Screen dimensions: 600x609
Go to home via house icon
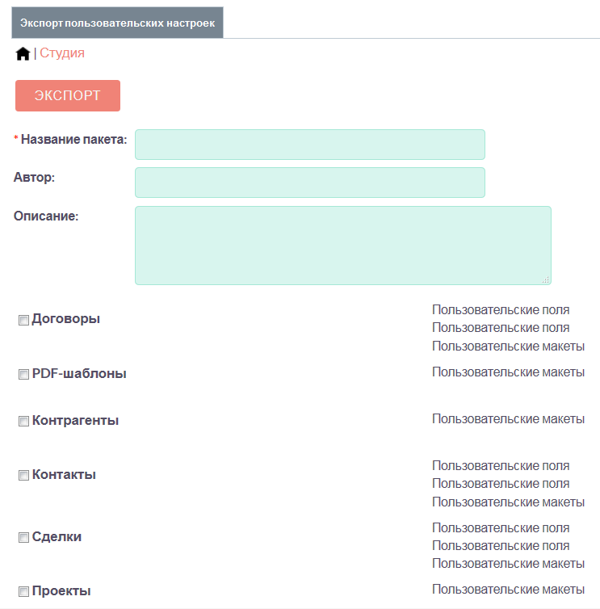tap(23, 53)
